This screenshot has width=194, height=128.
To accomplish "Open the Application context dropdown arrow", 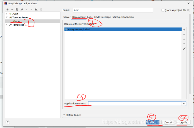I will point(184,104).
